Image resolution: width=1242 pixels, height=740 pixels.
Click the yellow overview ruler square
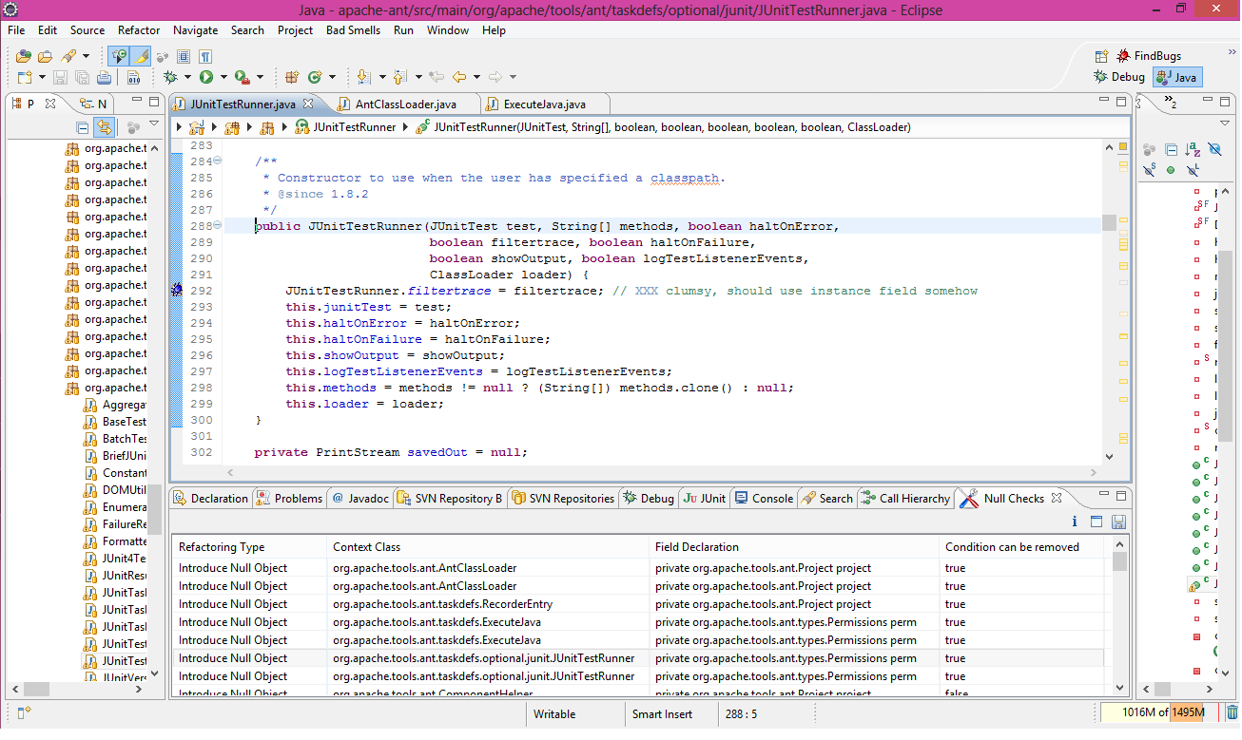click(x=1123, y=147)
